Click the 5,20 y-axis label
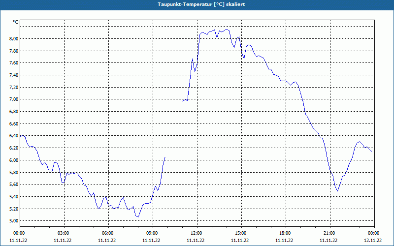The width and height of the screenshot is (394, 246). (x=14, y=209)
